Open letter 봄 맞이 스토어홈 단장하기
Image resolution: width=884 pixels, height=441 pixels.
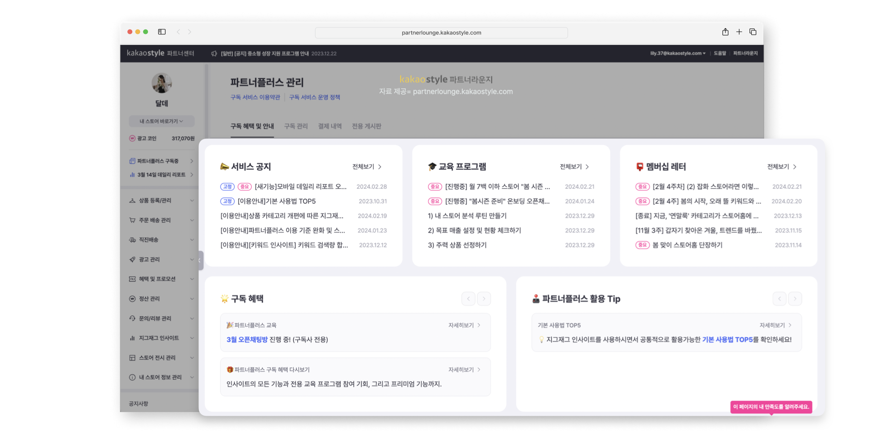pos(687,245)
